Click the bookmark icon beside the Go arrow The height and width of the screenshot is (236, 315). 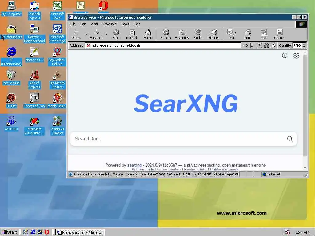click(x=252, y=45)
